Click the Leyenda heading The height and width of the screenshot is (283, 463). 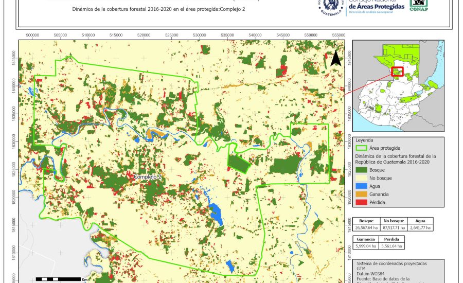(364, 140)
